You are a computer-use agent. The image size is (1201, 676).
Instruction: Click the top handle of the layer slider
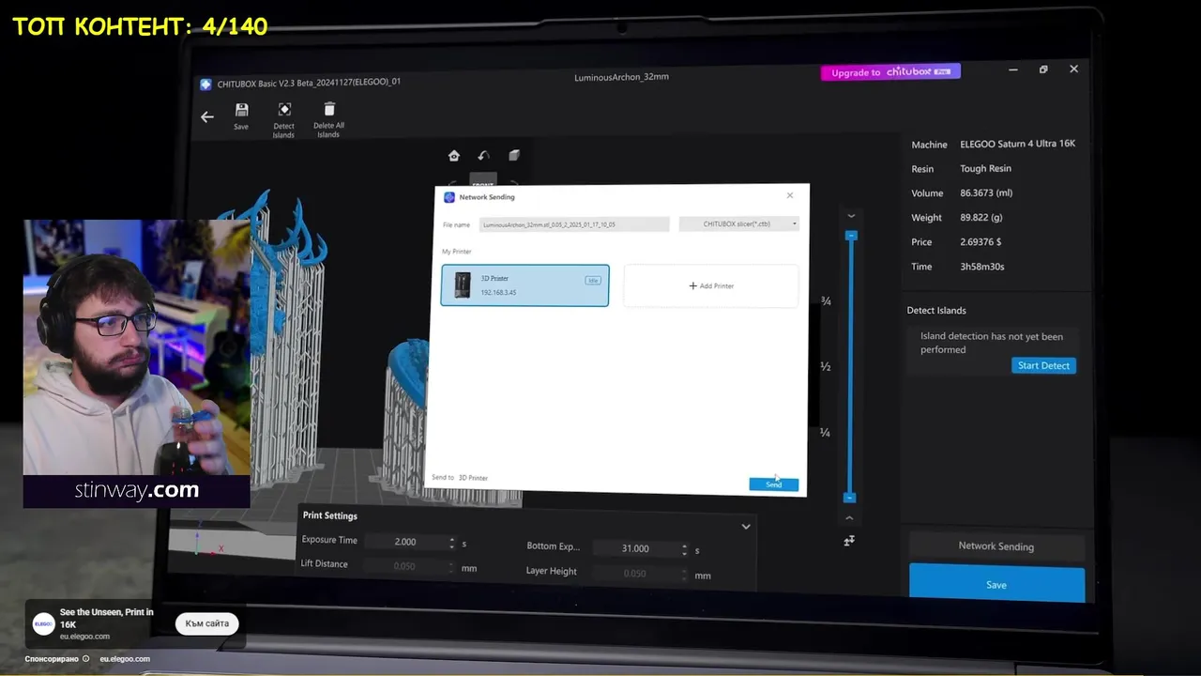pos(851,236)
